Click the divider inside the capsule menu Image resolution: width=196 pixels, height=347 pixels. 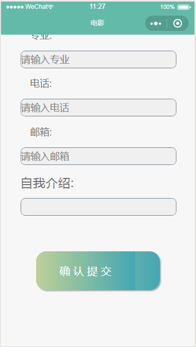click(167, 23)
